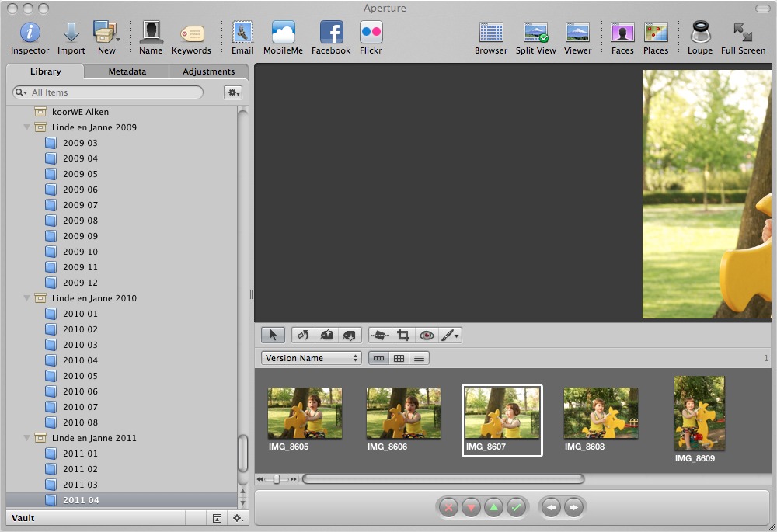Adjust the thumbnail size slider

(x=276, y=479)
